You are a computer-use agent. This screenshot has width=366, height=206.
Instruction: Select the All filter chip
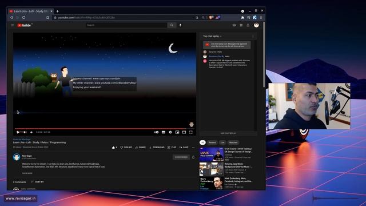[x=202, y=142]
